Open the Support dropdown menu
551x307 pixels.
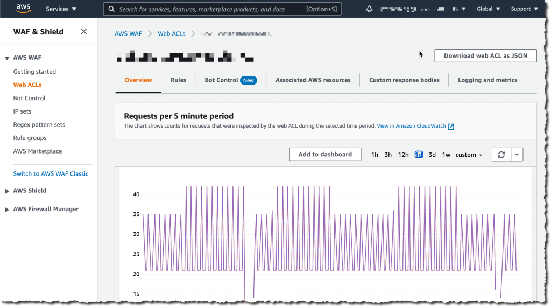524,9
